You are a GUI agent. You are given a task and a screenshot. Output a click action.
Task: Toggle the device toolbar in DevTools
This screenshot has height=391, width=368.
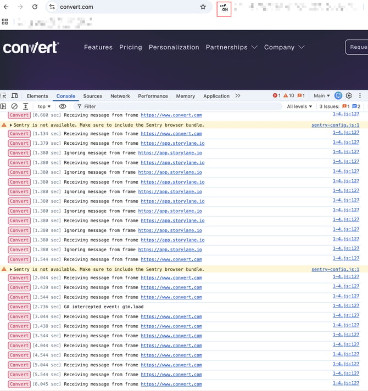(x=15, y=96)
